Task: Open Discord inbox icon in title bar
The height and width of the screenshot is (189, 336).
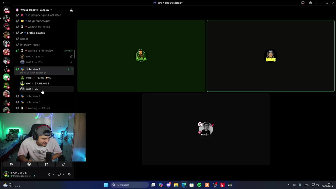Action: pos(303,3)
